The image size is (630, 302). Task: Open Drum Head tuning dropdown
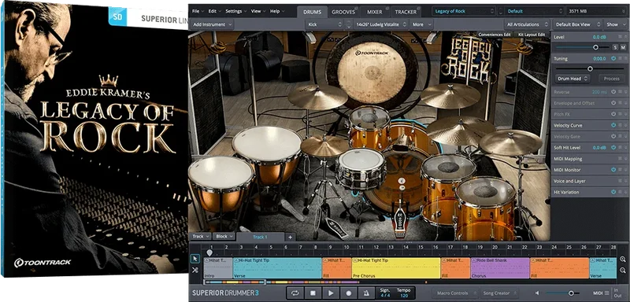(573, 79)
